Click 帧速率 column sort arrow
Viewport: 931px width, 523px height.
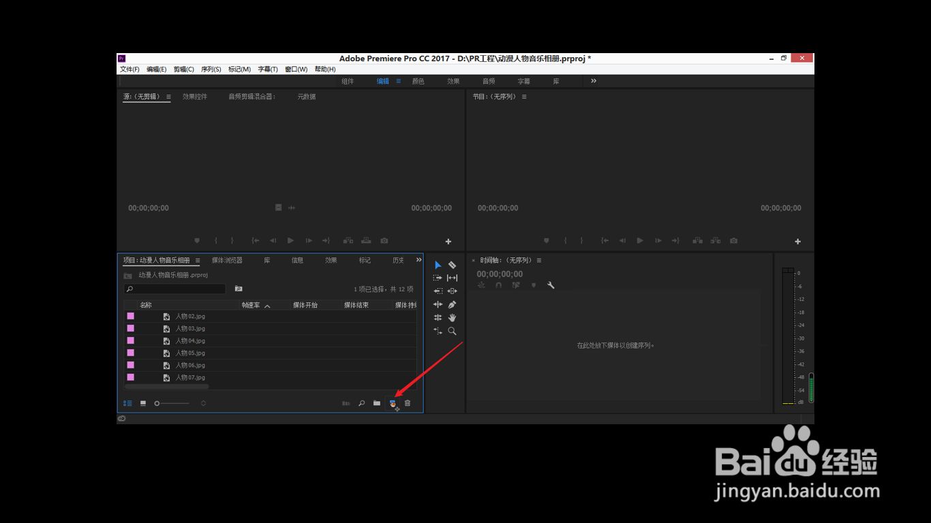click(x=267, y=306)
